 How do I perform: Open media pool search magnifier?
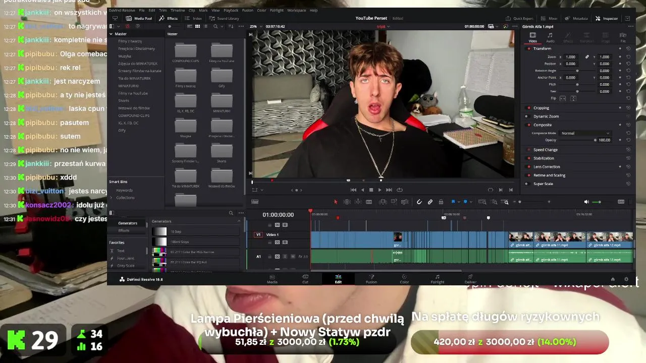(x=216, y=26)
